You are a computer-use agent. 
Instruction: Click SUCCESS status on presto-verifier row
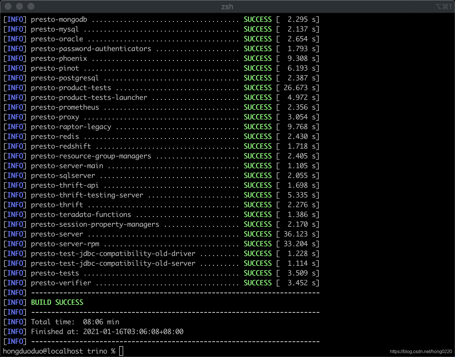tap(258, 283)
